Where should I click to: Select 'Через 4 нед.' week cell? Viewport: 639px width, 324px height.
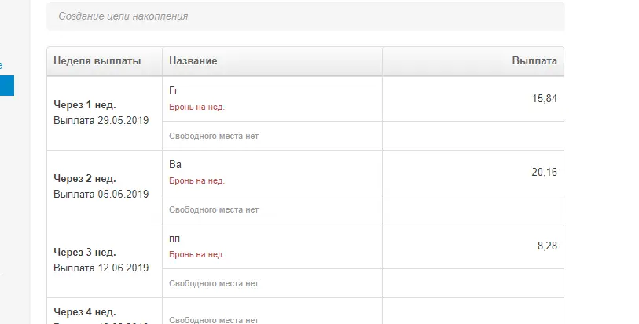point(105,311)
